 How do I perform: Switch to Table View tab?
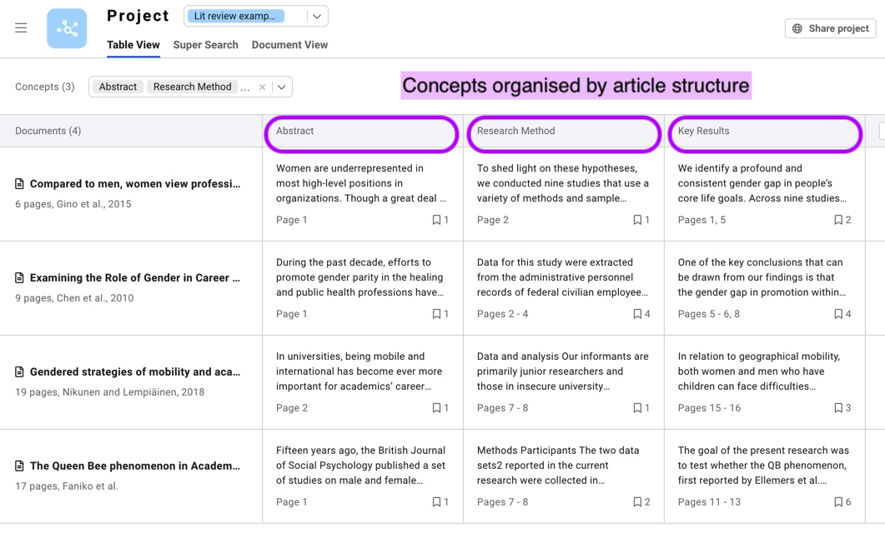click(x=133, y=44)
